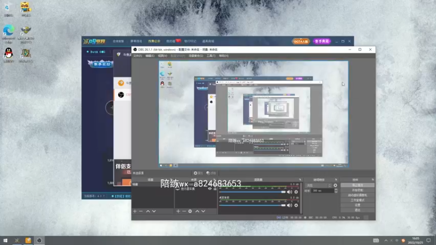Viewport: 436px width, 245px height.
Task: Open 赛事排名 tab in 09 platform window
Action: 136,41
